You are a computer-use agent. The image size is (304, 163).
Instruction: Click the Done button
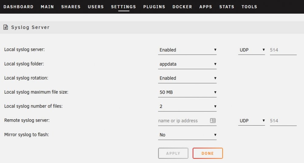point(208,153)
